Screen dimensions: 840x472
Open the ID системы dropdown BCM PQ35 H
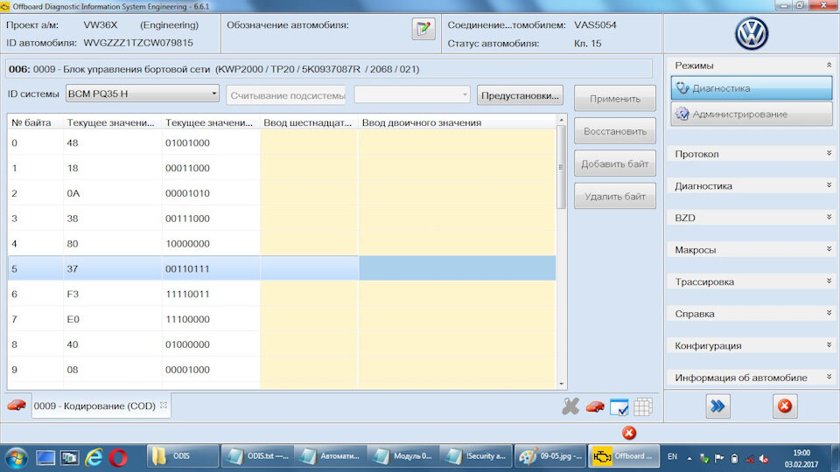[x=143, y=94]
